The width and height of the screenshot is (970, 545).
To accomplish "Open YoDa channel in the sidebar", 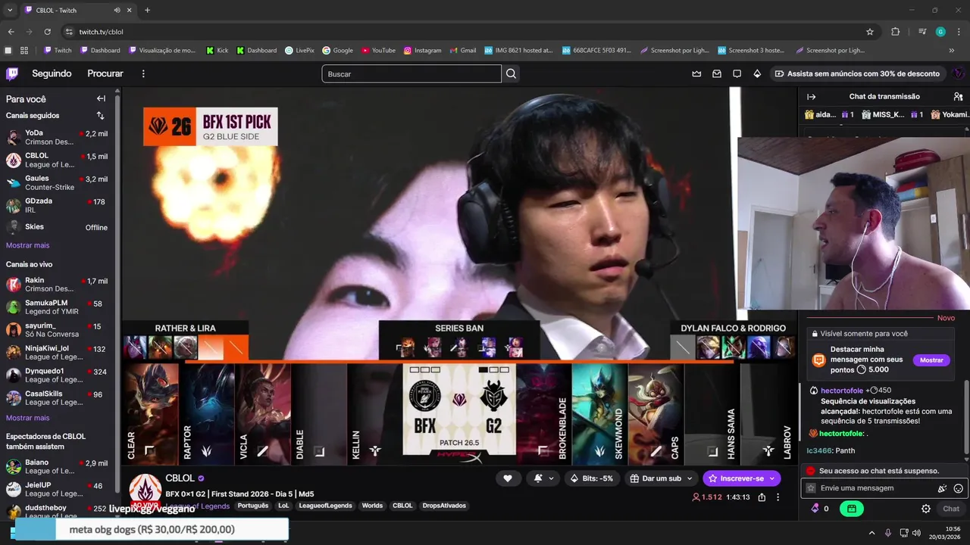I will (x=58, y=137).
